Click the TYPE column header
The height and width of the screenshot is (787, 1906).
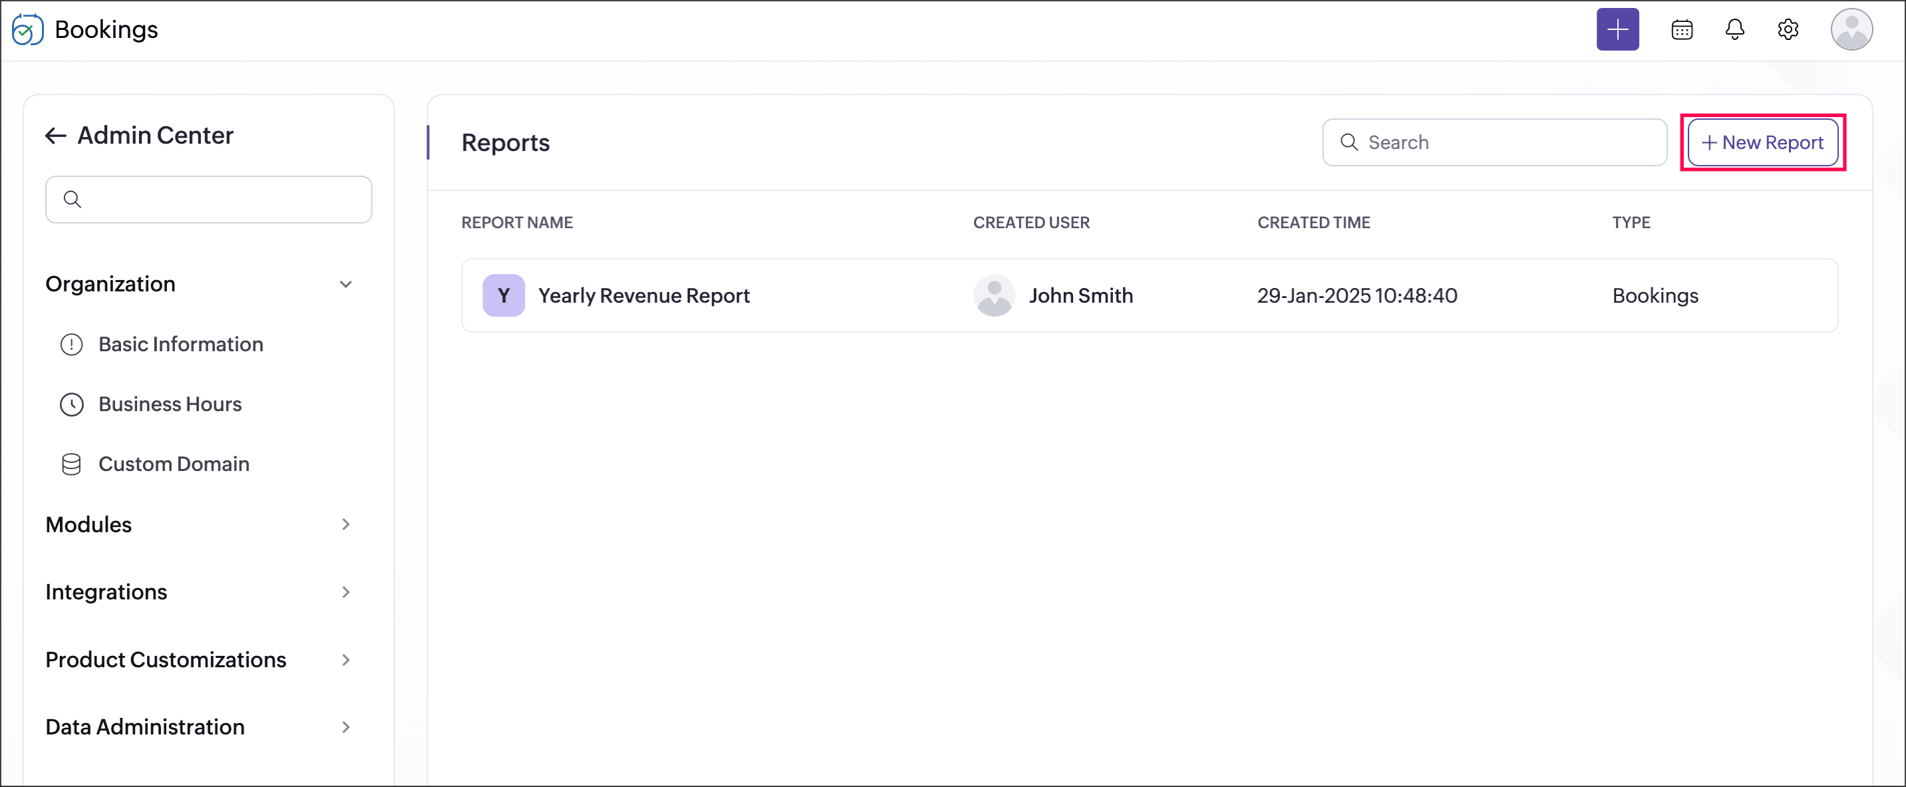click(1631, 223)
